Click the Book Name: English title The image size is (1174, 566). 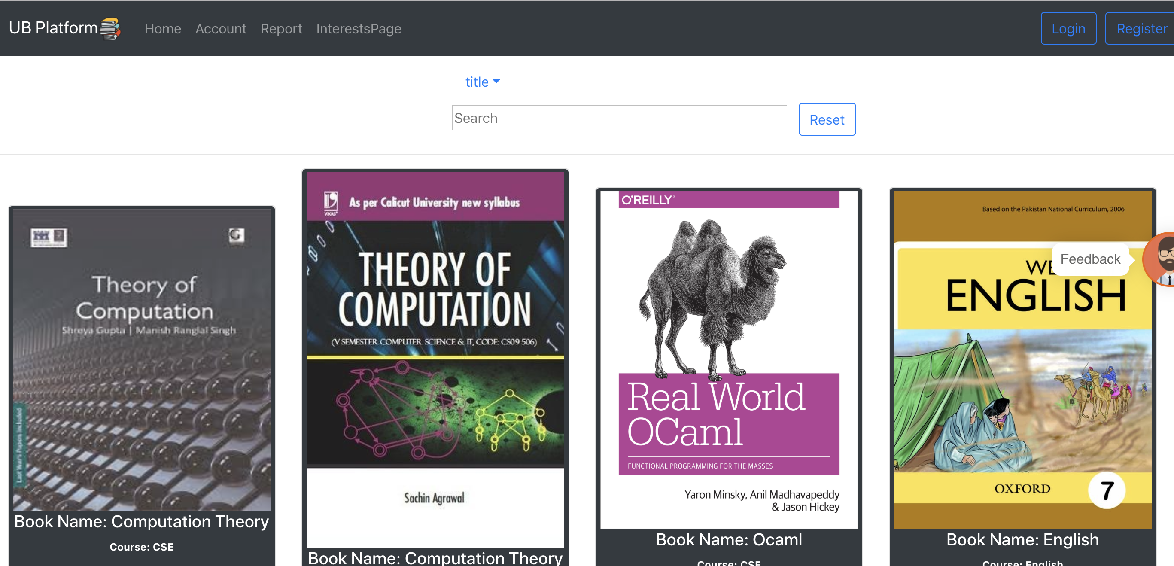(1022, 539)
